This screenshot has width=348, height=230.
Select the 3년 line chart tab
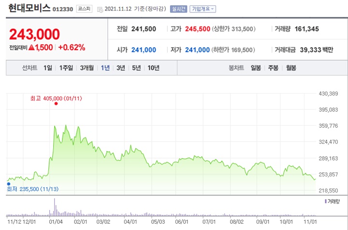pos(121,68)
